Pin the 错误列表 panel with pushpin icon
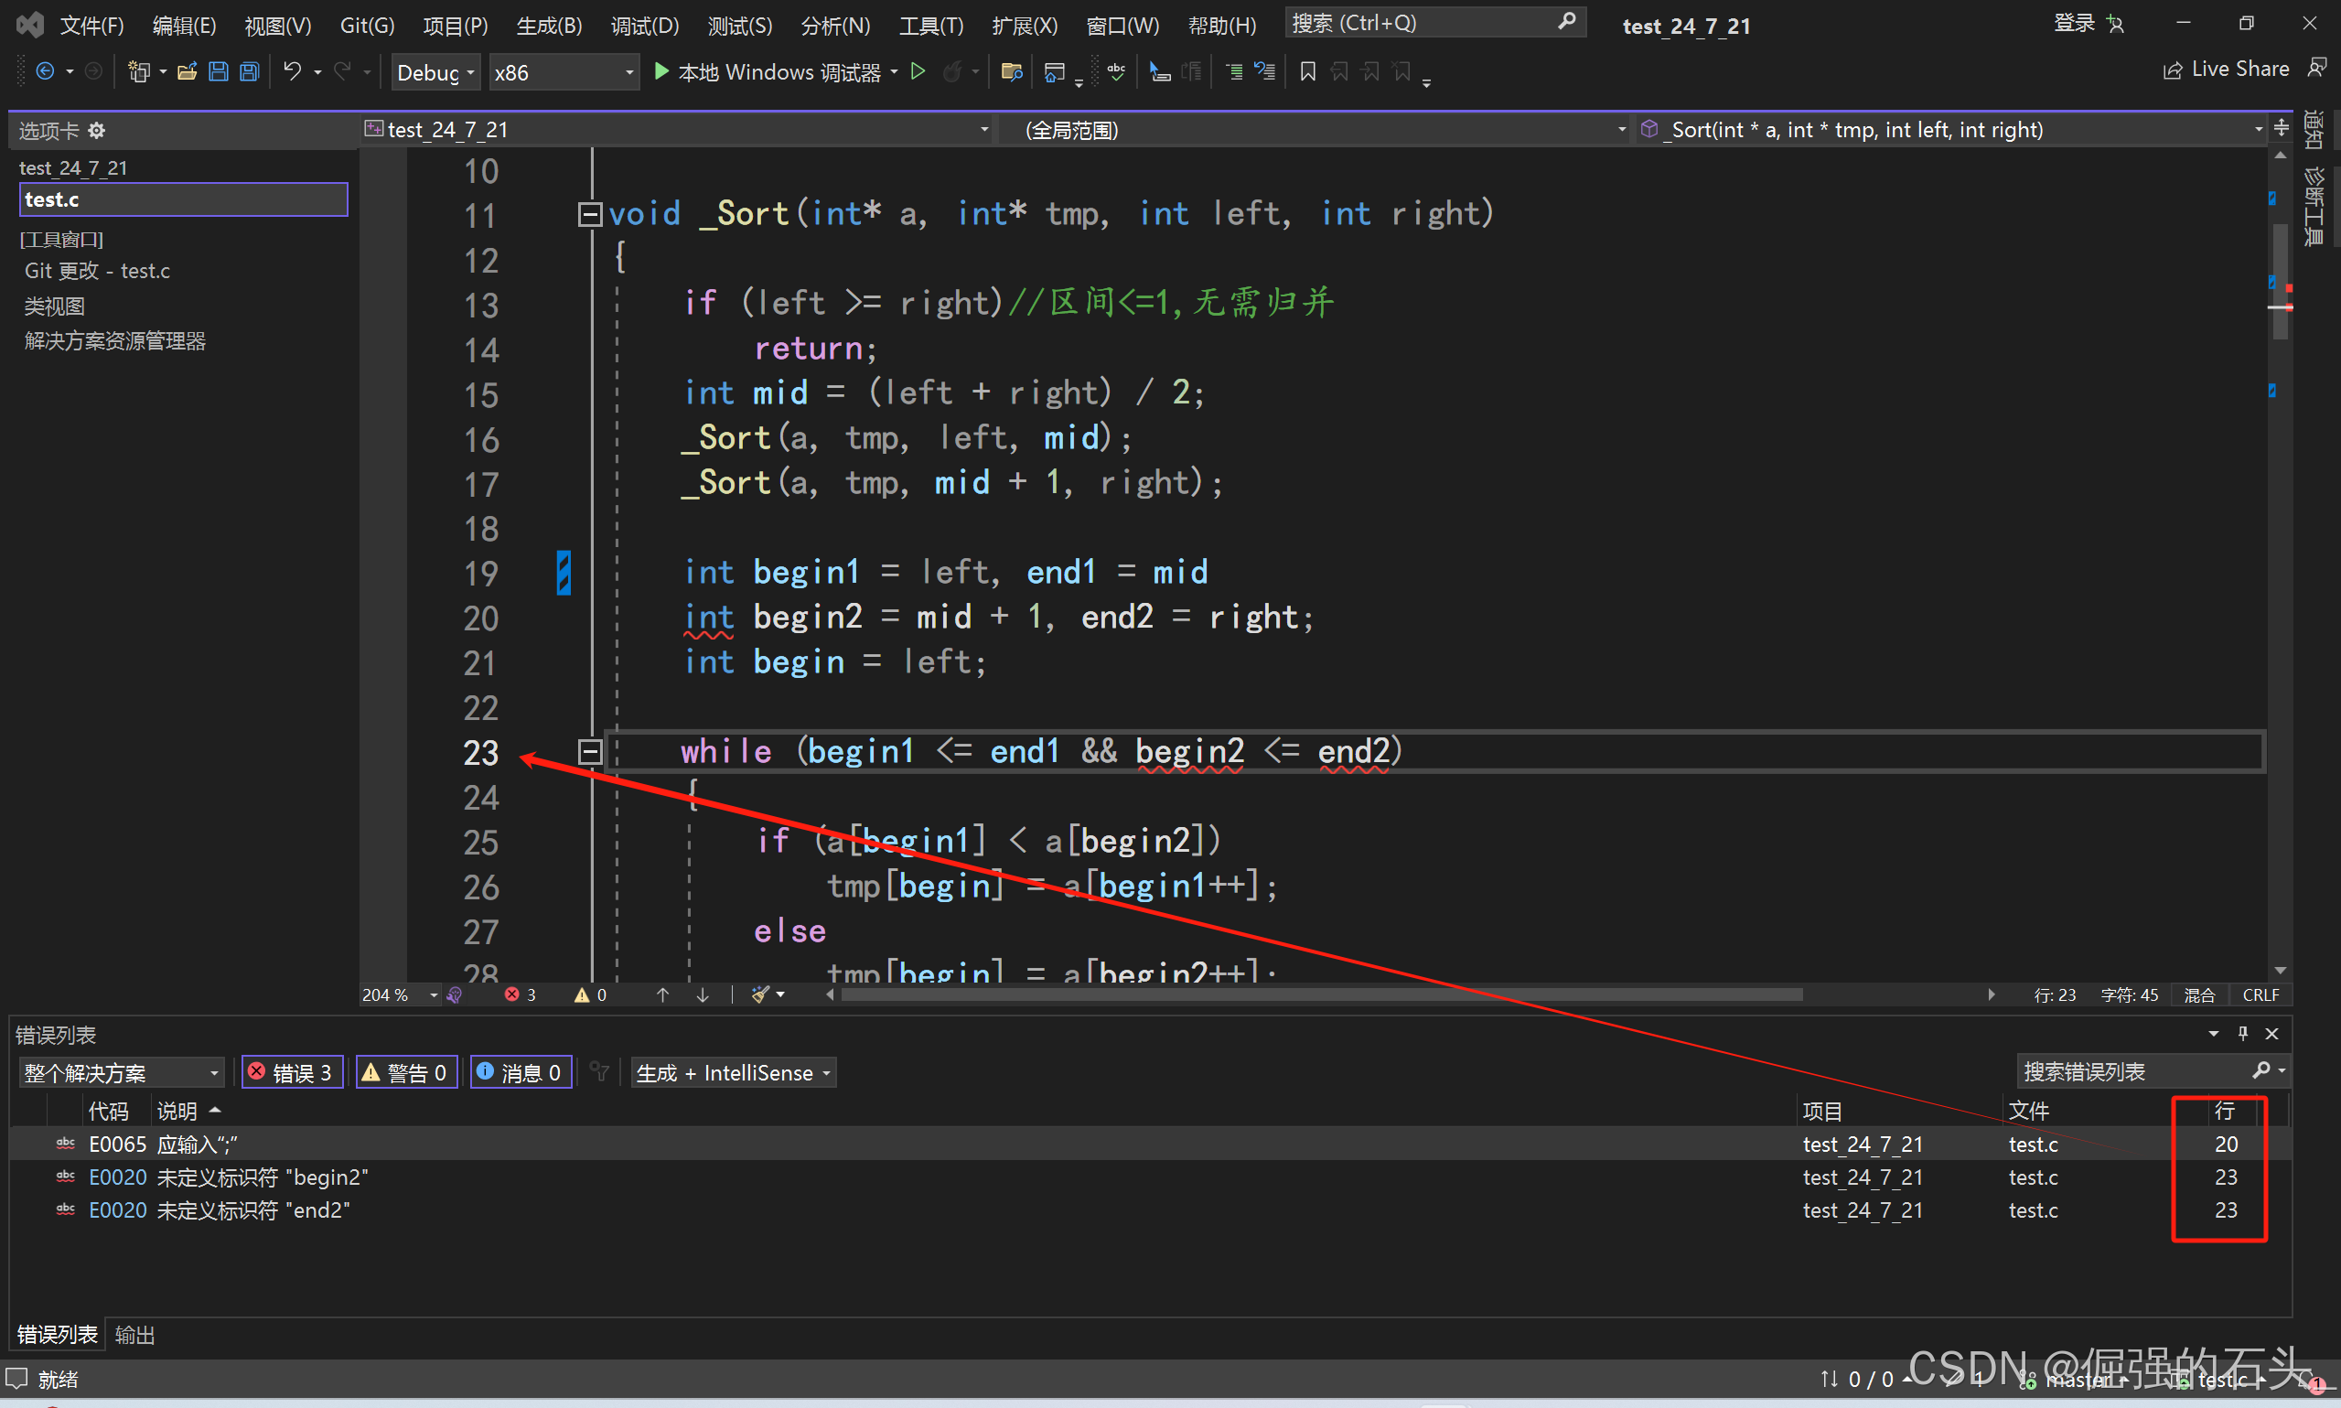The image size is (2341, 1408). pyautogui.click(x=2242, y=1033)
